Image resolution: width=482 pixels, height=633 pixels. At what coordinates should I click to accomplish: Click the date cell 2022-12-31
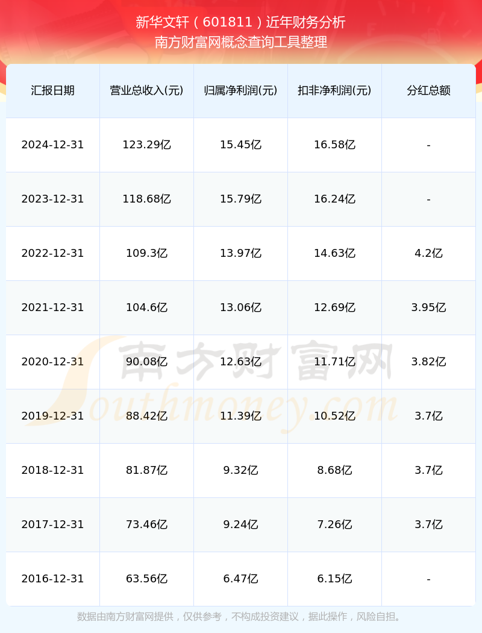[x=53, y=253]
